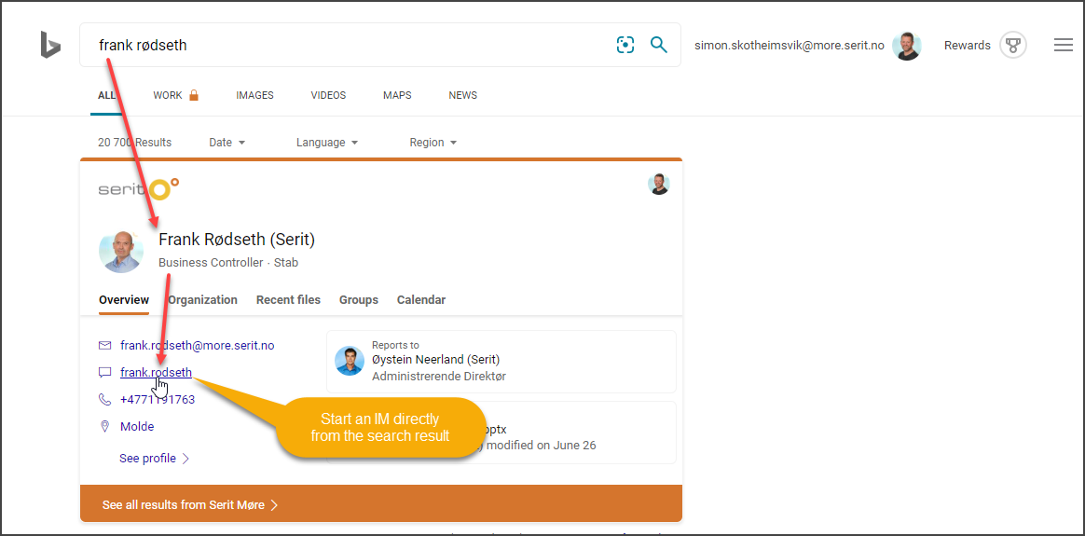Open the Organization tab

coord(203,300)
